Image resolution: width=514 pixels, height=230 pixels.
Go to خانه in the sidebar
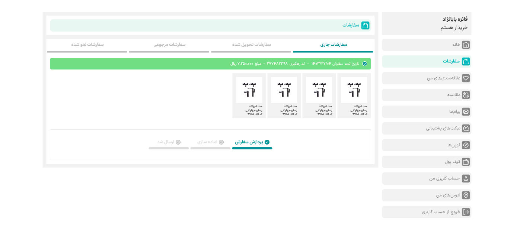tap(427, 45)
